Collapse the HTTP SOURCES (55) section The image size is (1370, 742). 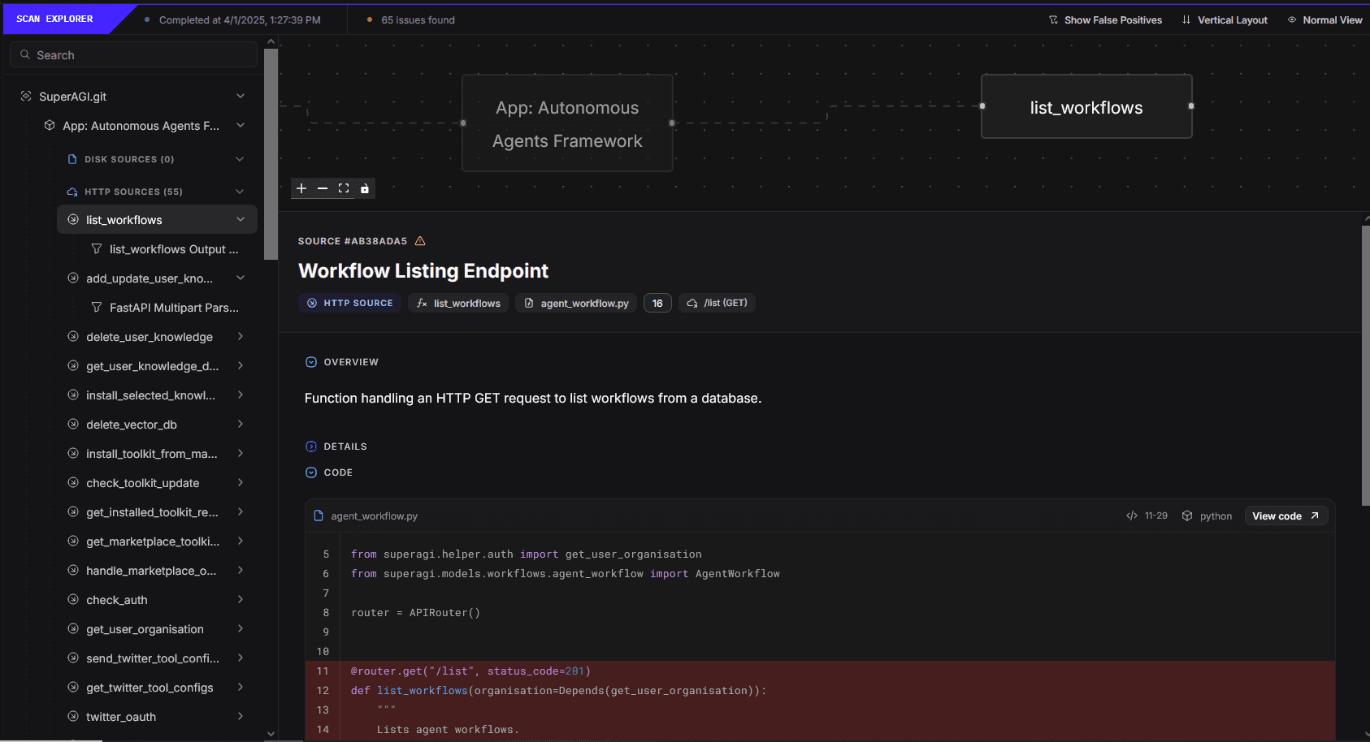click(240, 191)
